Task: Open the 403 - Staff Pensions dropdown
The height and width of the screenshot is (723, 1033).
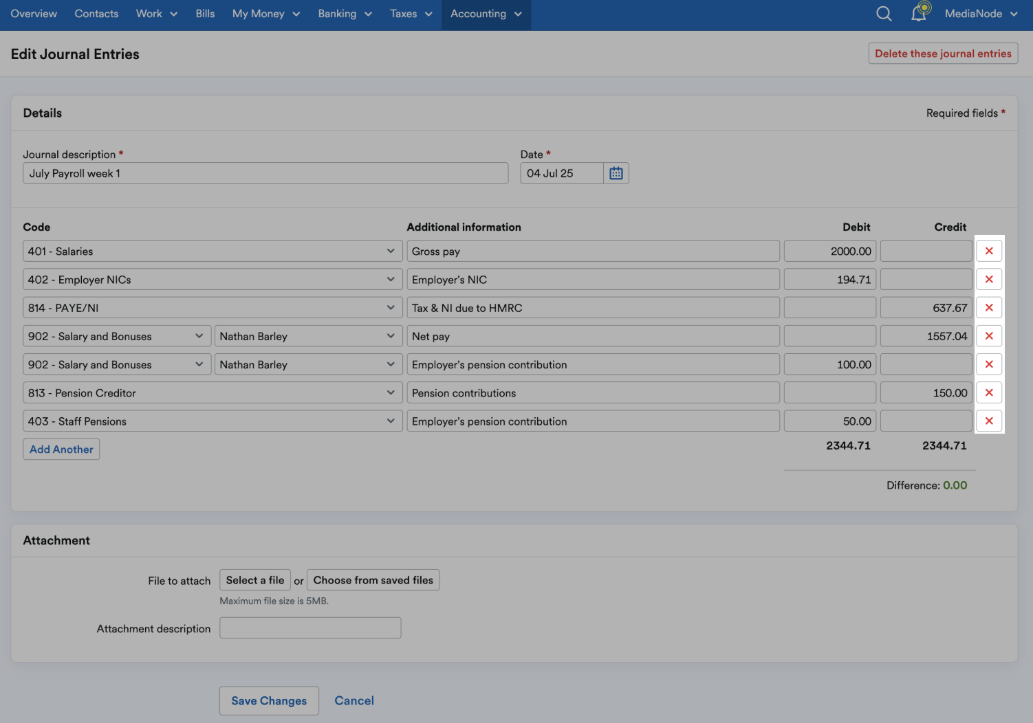Action: pos(213,421)
